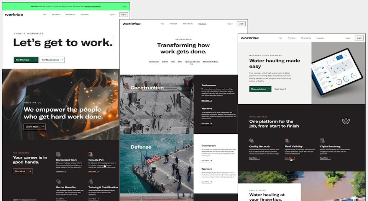Click the Reliable Pay icon
This screenshot has height=201, width=368.
point(90,154)
